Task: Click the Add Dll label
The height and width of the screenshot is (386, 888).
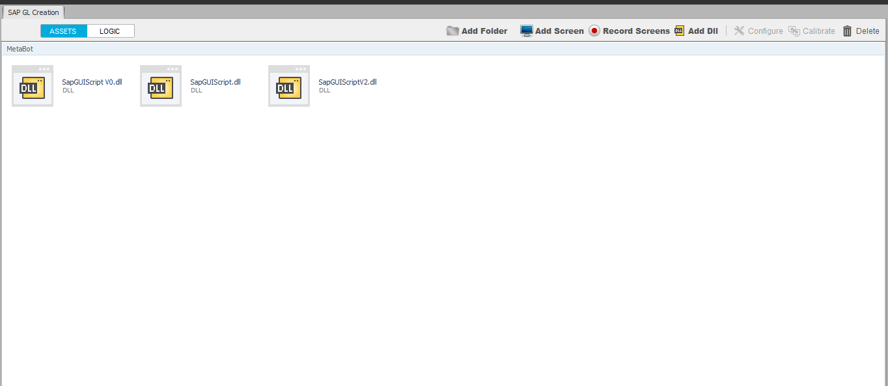Action: pos(703,31)
